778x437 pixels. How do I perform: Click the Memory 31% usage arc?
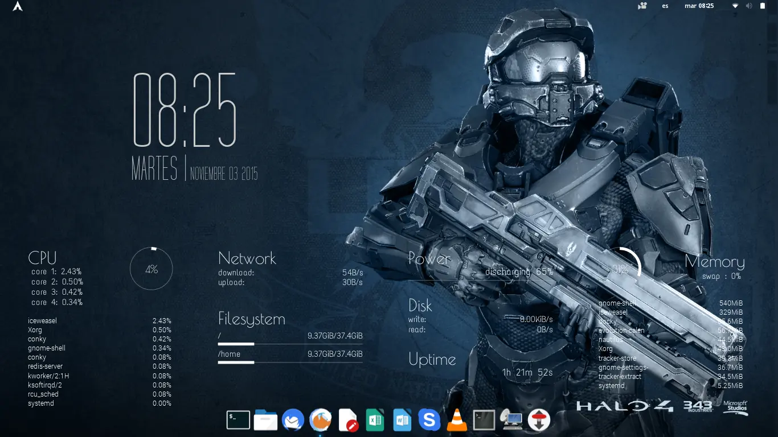(620, 269)
